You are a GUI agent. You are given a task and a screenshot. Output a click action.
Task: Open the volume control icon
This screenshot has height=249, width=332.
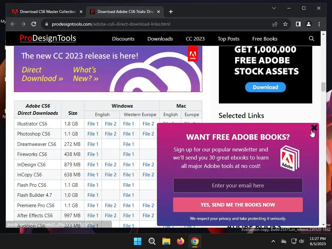(x=302, y=241)
